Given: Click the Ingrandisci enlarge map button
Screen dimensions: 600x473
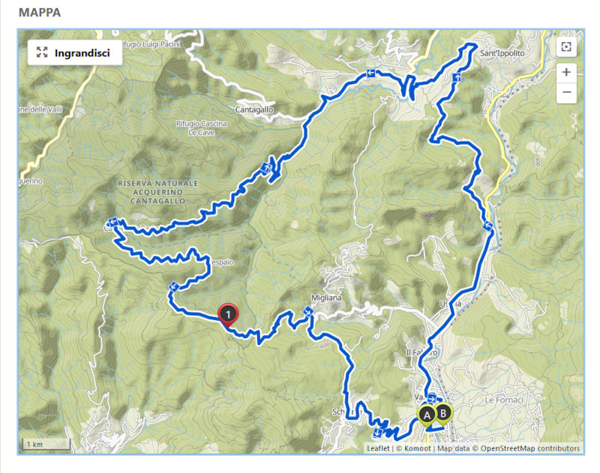Looking at the screenshot, I should pos(75,52).
